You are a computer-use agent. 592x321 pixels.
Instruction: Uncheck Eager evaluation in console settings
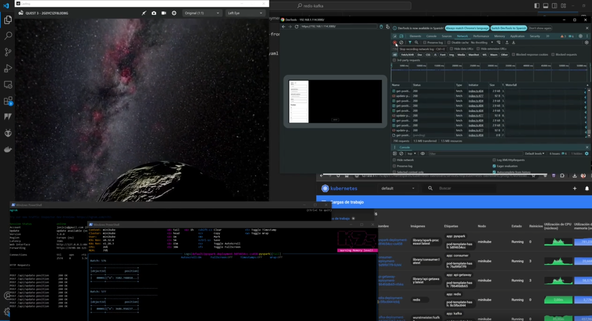[494, 166]
